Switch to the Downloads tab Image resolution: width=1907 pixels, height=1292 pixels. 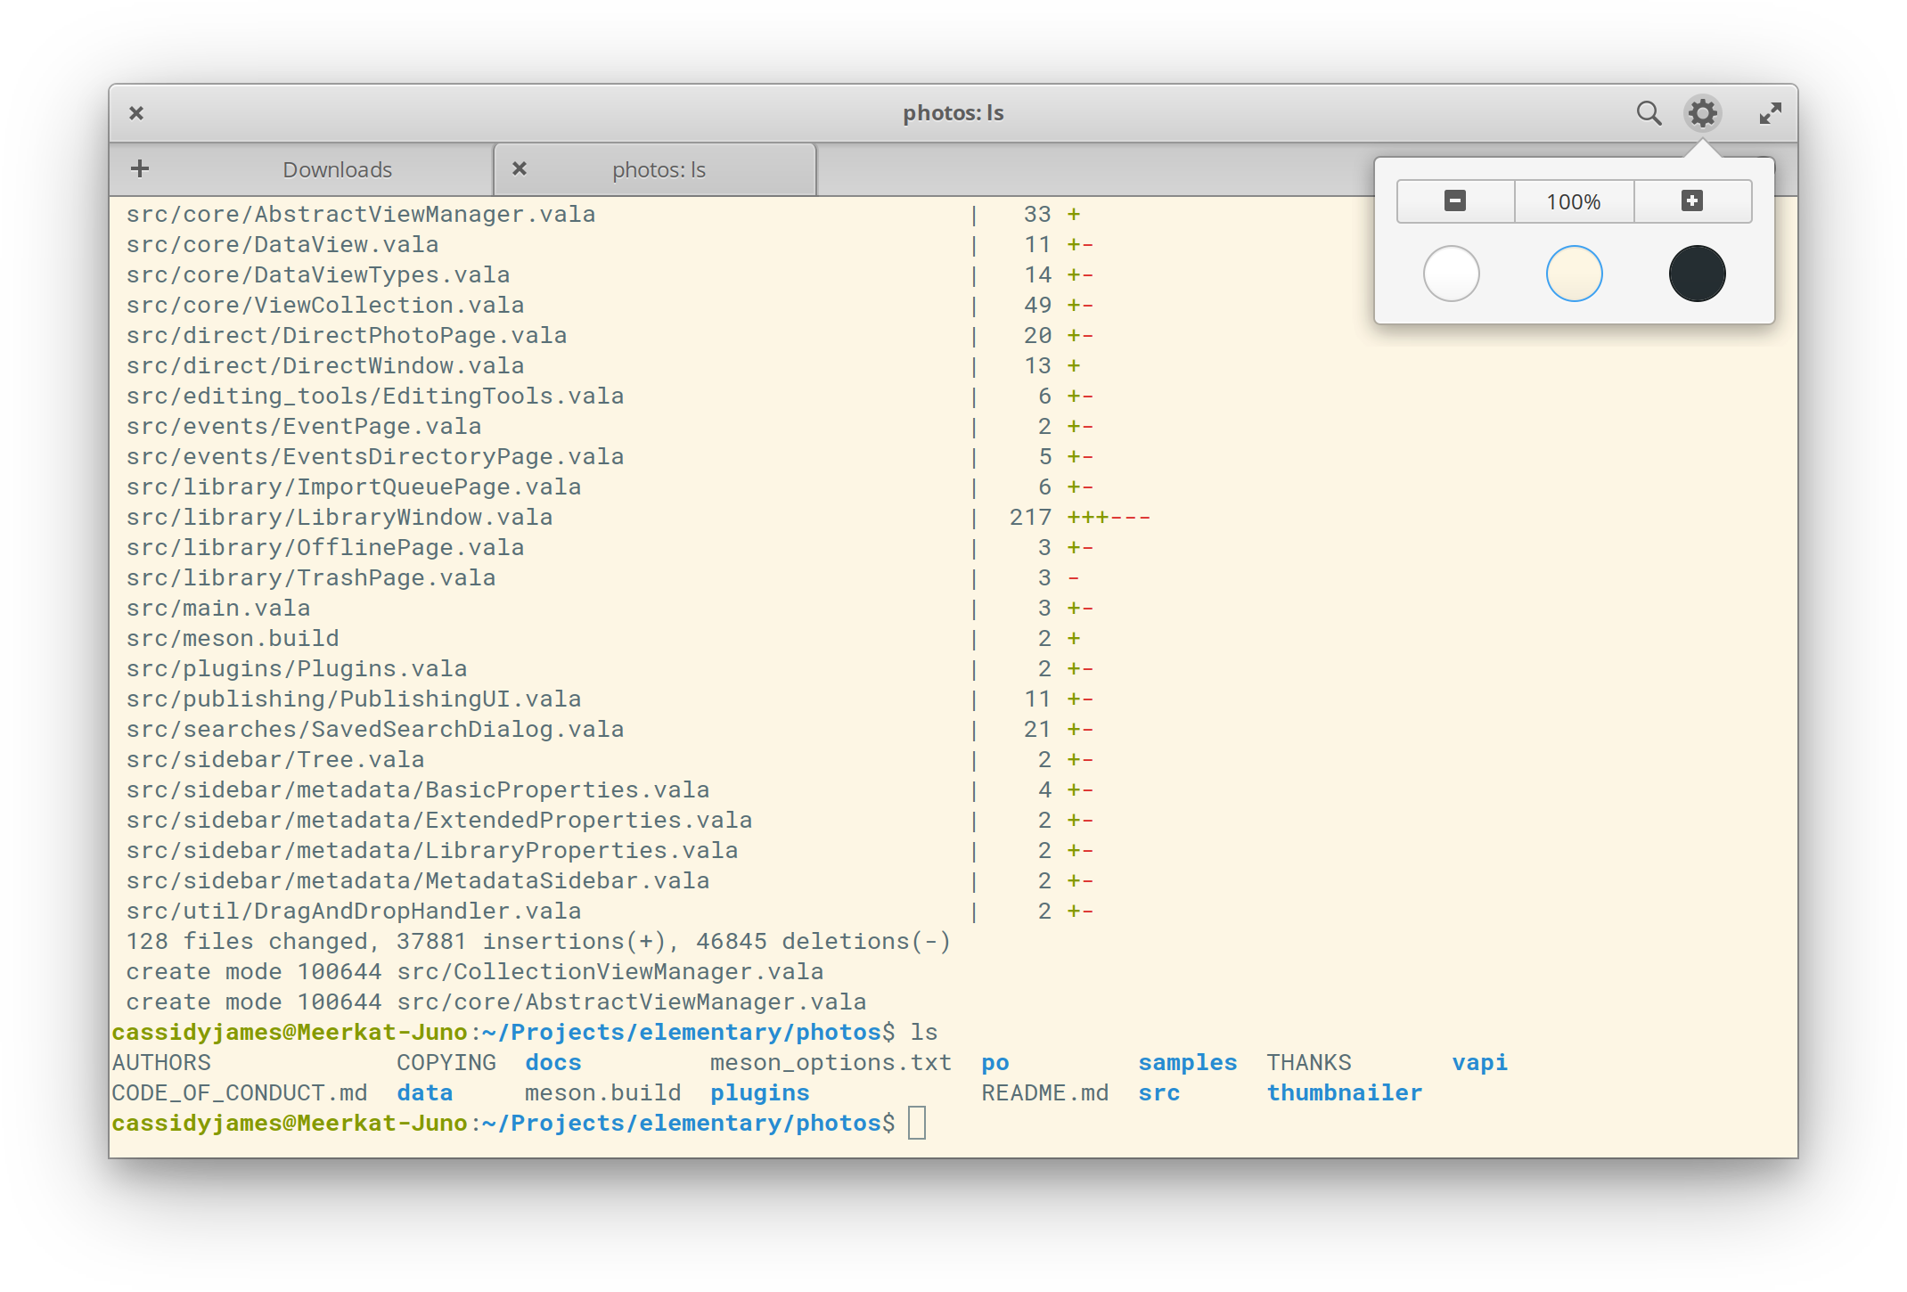tap(337, 169)
